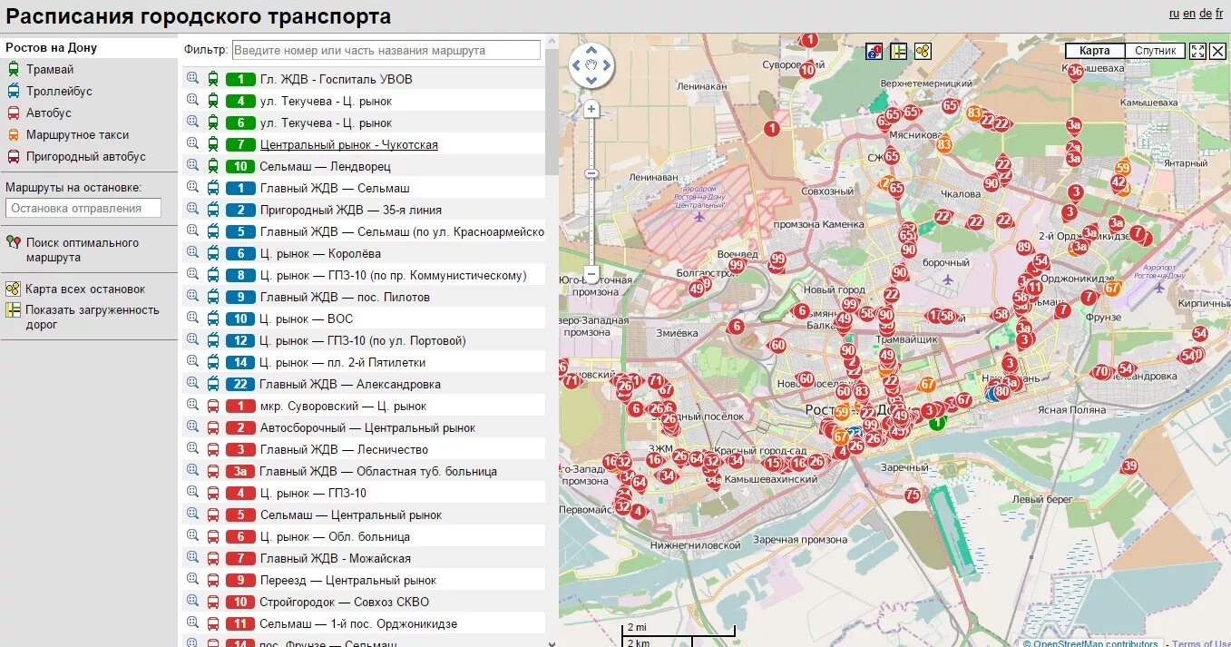Screen dimensions: 1231x647
Task: Click the Карта всех остановок icon
Action: [14, 289]
